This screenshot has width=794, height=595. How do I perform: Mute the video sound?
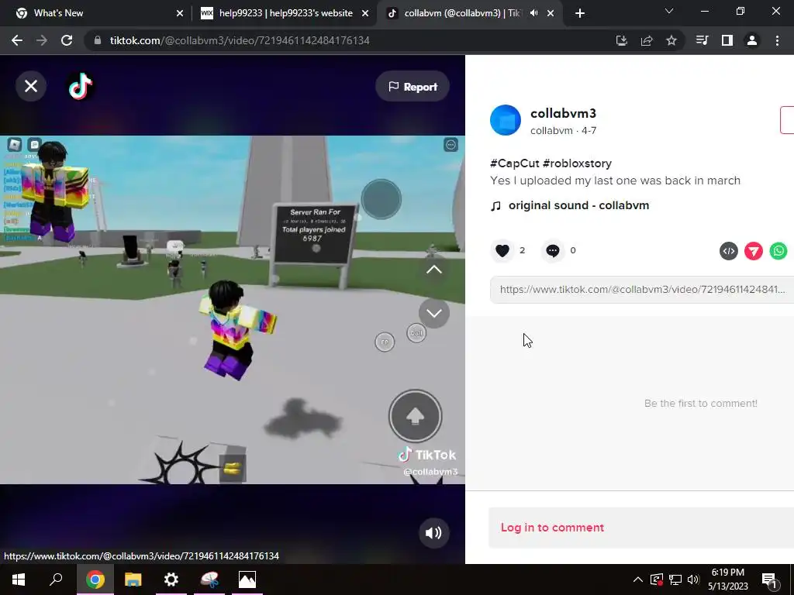pos(433,533)
